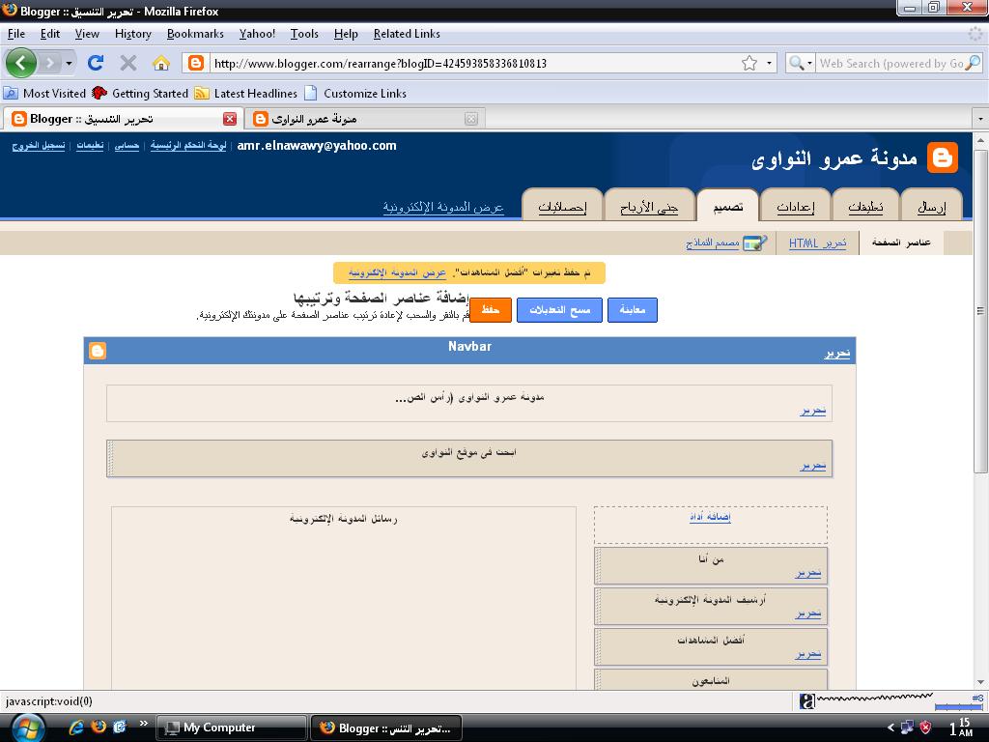Image resolution: width=989 pixels, height=742 pixels.
Task: Open the View menu
Action: pyautogui.click(x=87, y=34)
